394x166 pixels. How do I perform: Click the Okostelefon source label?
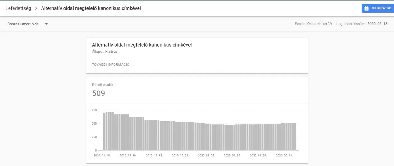tap(317, 24)
